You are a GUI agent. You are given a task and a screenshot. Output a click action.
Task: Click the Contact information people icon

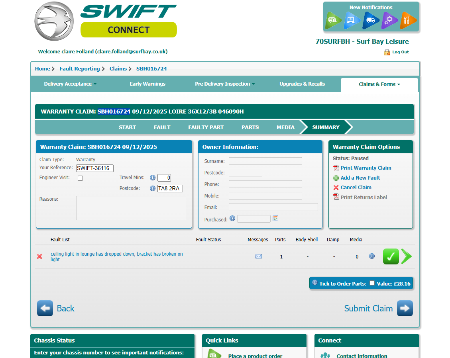(x=325, y=356)
